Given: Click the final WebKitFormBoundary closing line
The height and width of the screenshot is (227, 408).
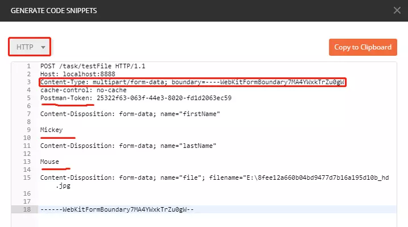Looking at the screenshot, I should 117,209.
